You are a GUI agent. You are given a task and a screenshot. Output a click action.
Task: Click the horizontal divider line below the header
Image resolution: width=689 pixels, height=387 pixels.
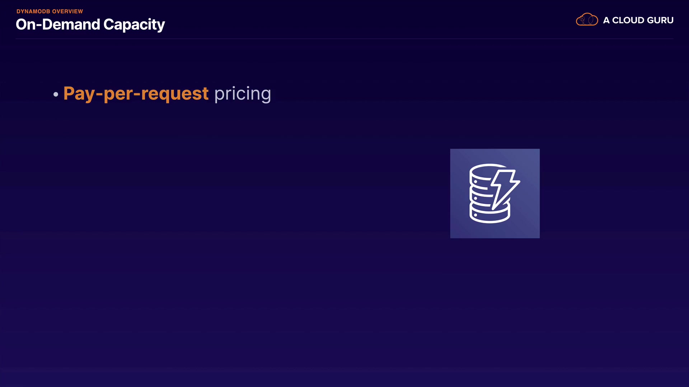click(x=344, y=39)
